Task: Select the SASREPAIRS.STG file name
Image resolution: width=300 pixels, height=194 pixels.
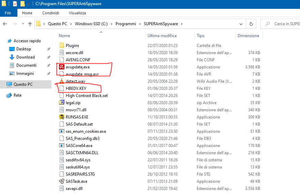Action: click(x=80, y=174)
